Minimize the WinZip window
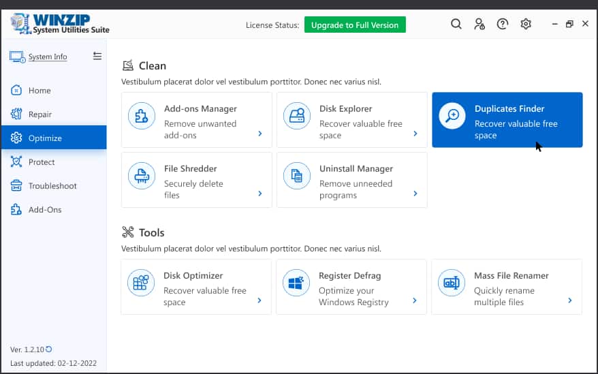598x374 pixels. (555, 24)
